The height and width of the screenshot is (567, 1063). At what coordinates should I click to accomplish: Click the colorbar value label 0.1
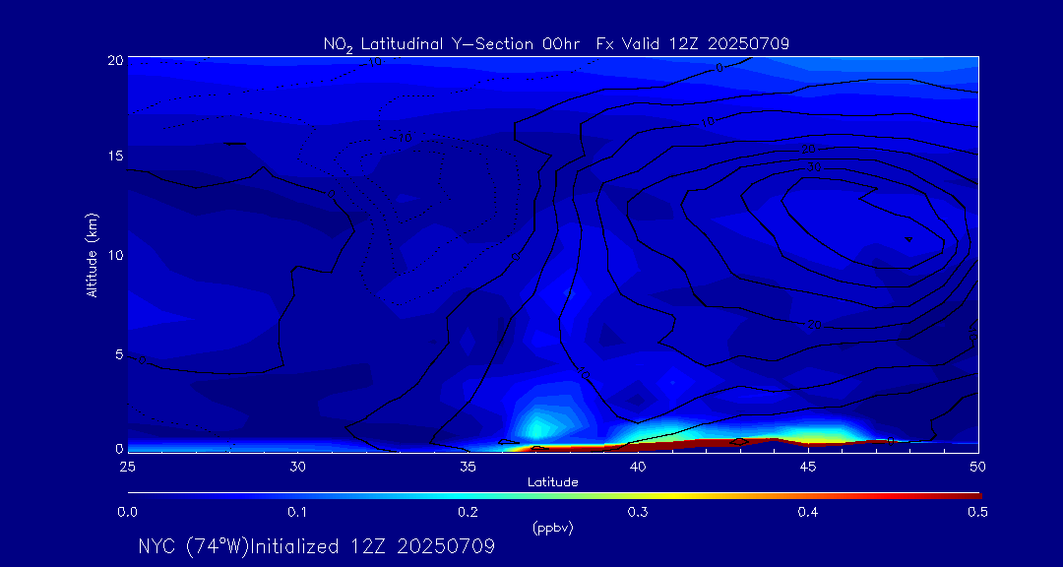click(297, 513)
